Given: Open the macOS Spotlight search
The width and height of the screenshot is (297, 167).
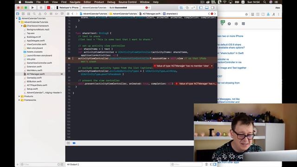Looking at the screenshot, I should tap(265, 2).
